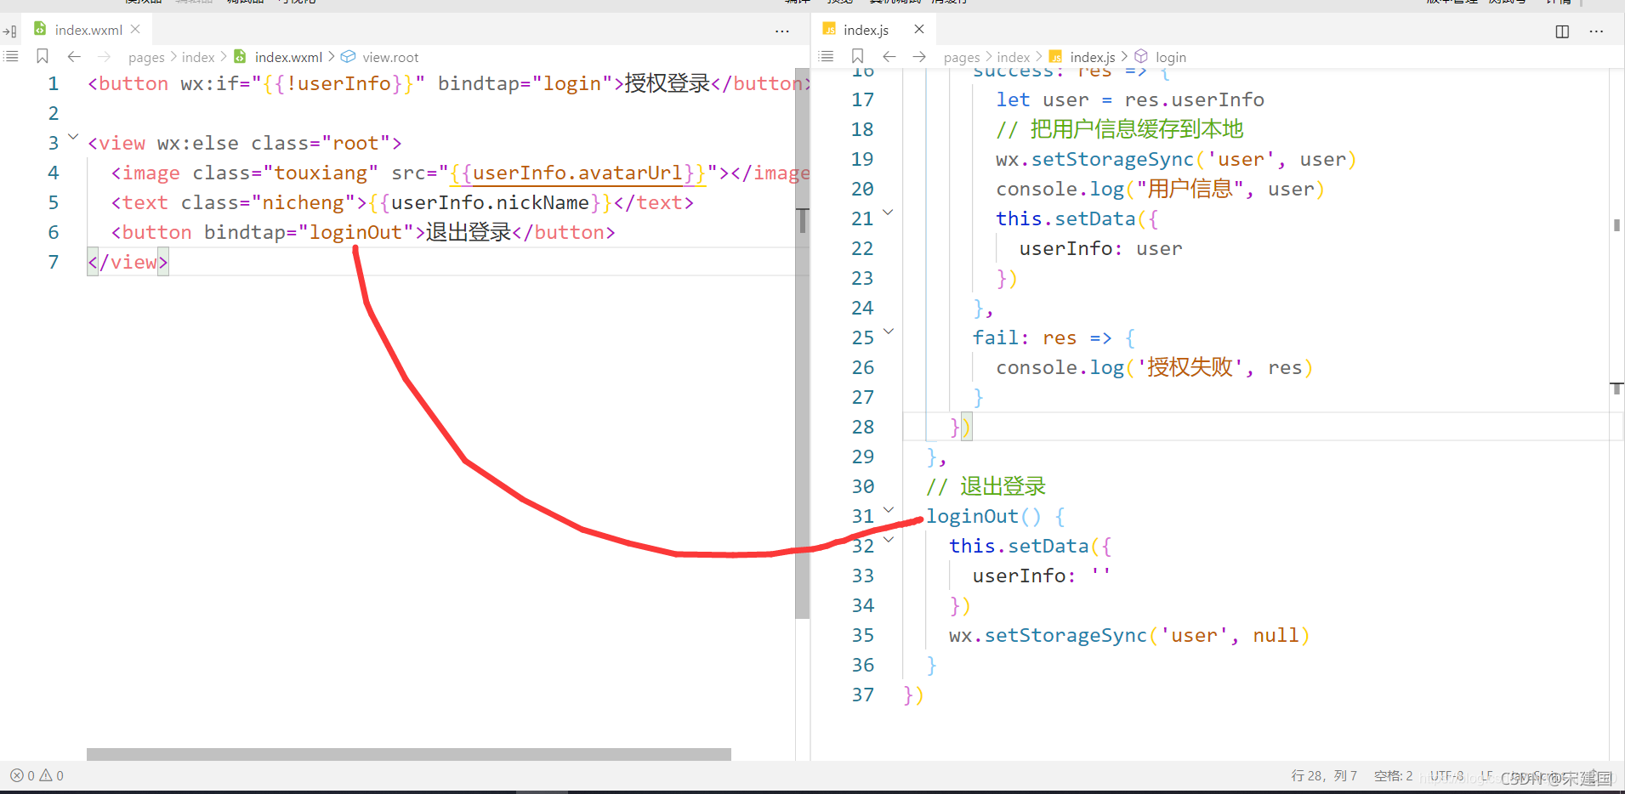Click comment '// 退出登录' on js line 30
1625x794 pixels.
tap(986, 486)
